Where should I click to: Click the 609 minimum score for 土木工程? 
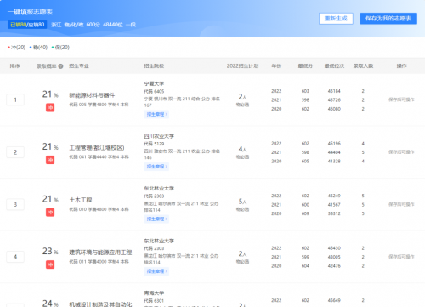coord(305,213)
